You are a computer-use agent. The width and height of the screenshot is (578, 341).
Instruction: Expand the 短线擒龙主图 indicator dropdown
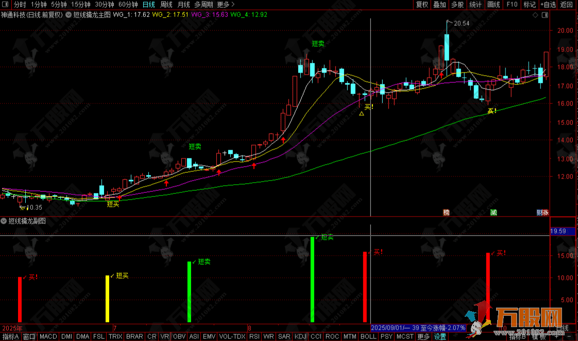tap(68, 15)
